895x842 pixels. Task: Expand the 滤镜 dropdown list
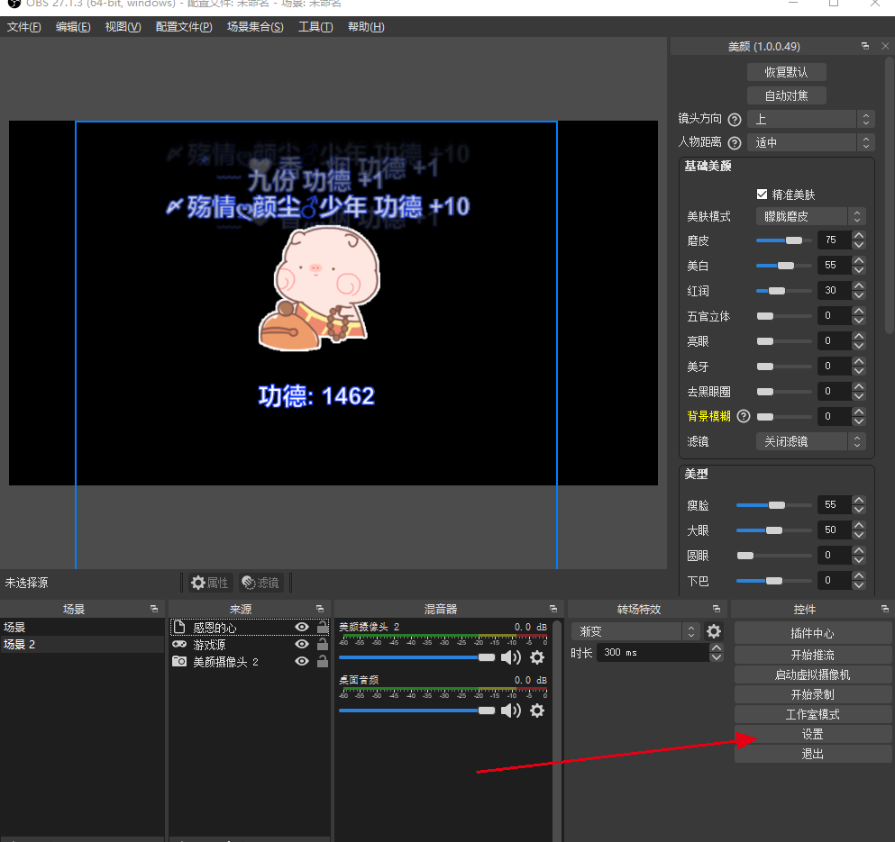tap(810, 441)
